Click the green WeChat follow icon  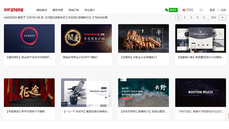tap(171, 10)
